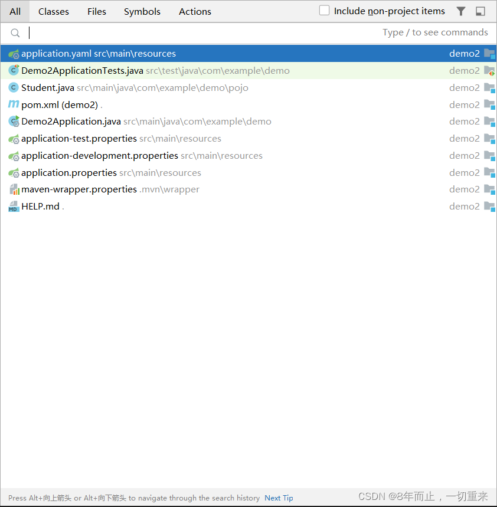Click the maven-wrapper.properties file icon

tap(14, 189)
